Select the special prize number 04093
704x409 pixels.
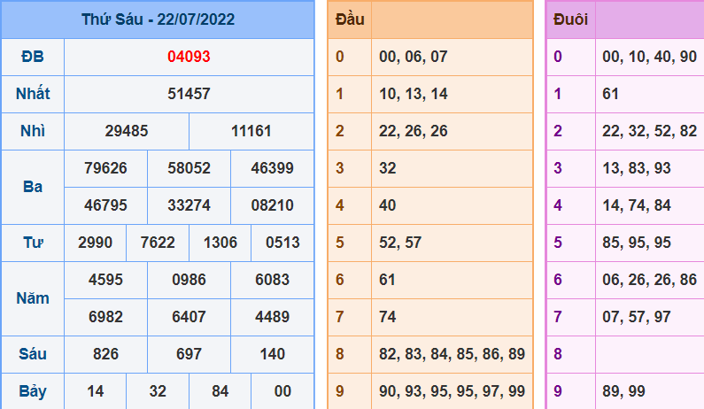click(x=189, y=57)
